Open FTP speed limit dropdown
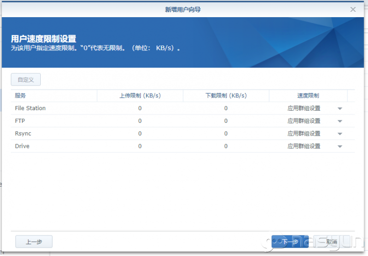Image resolution: width=368 pixels, height=256 pixels. coord(340,121)
